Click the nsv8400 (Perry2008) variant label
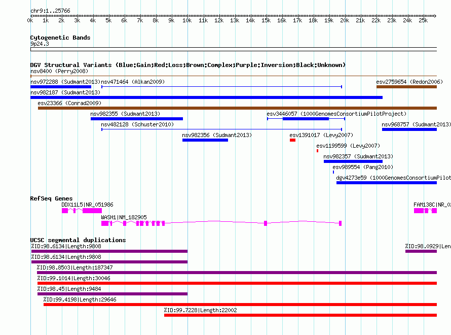The width and height of the screenshot is (451, 335). coord(59,71)
